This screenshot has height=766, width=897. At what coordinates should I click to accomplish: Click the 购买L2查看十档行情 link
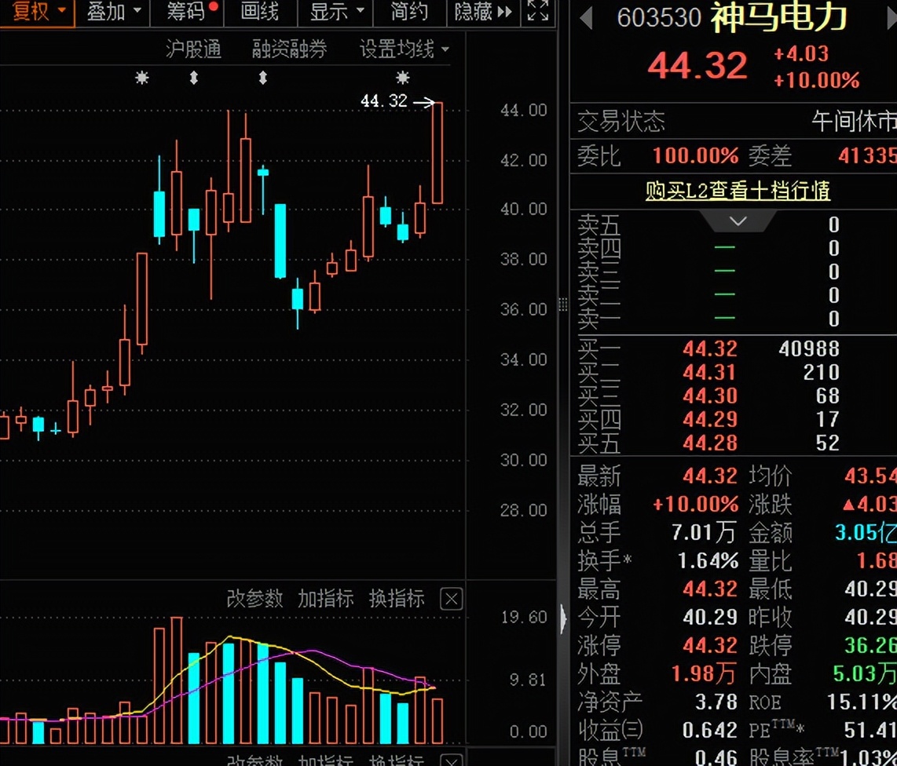738,191
